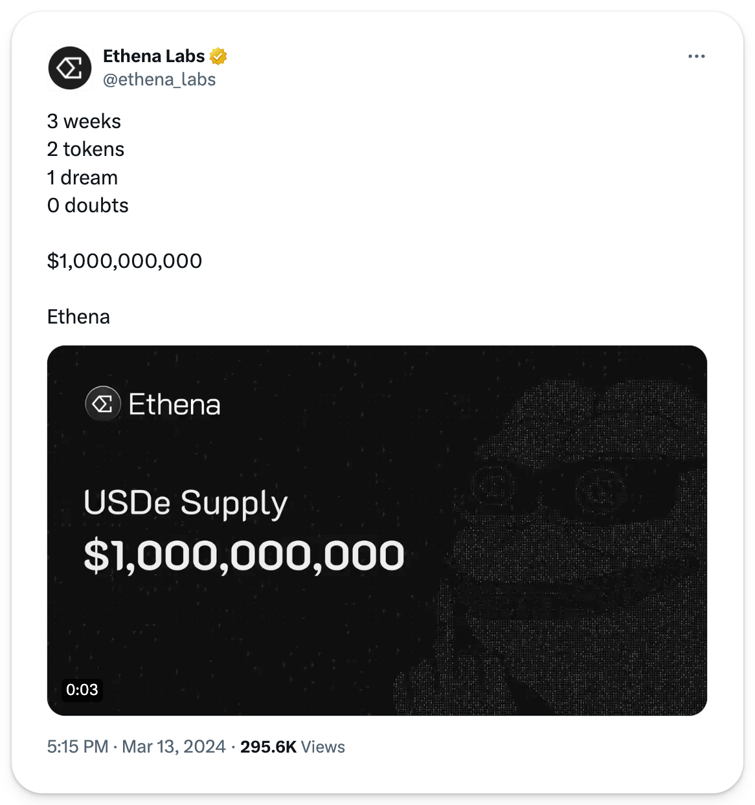Click the gold verified badge

click(218, 57)
